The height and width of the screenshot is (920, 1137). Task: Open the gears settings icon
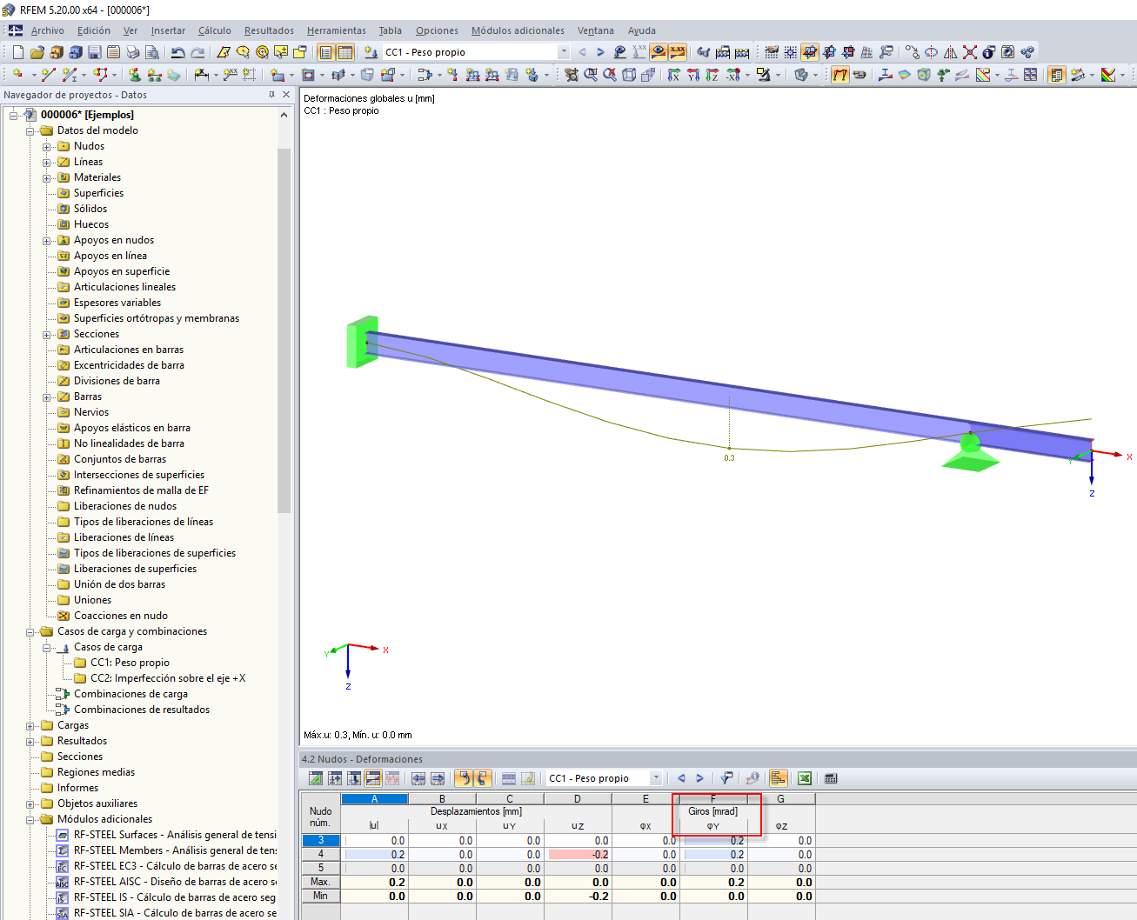1027,52
